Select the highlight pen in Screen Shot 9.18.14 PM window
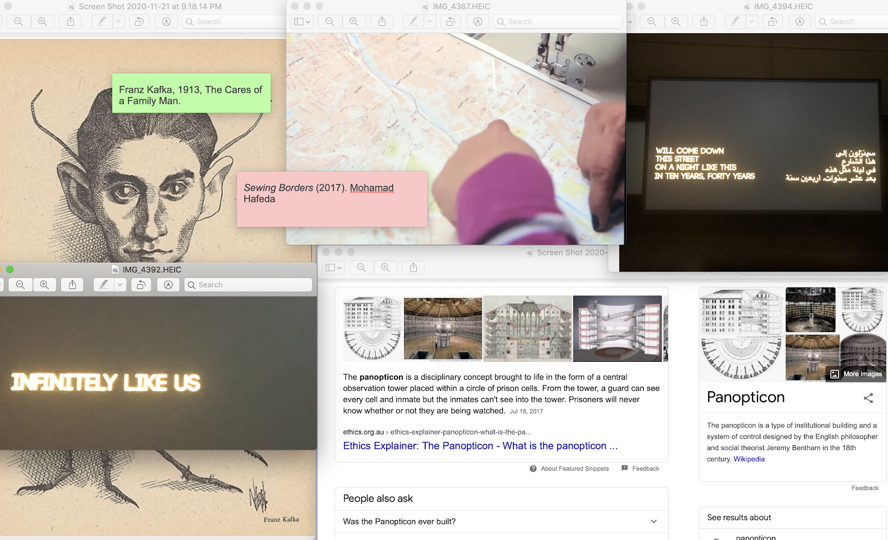The image size is (888, 540). click(x=102, y=22)
